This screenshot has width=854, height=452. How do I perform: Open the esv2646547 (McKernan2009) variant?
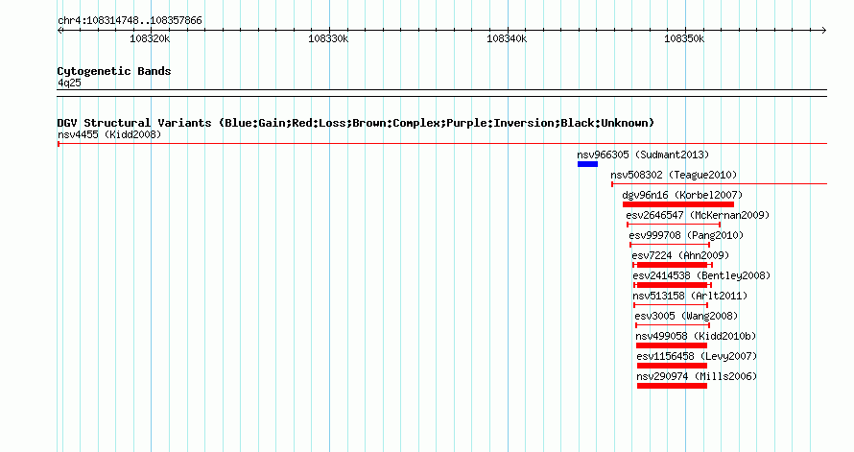coord(698,215)
